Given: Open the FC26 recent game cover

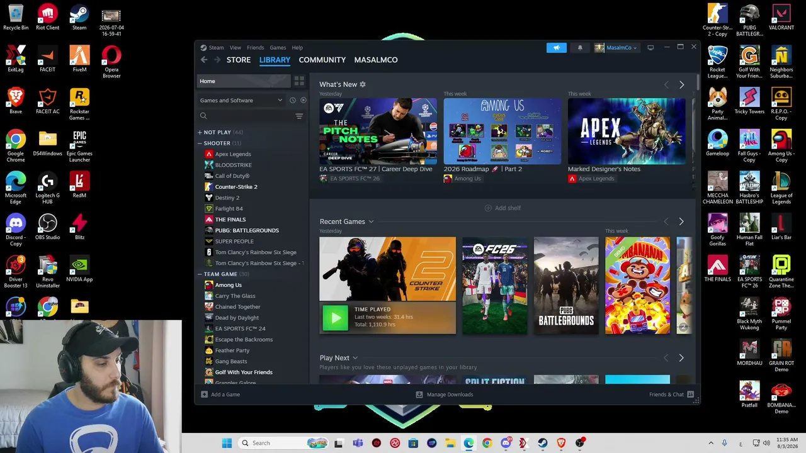Looking at the screenshot, I should [495, 286].
